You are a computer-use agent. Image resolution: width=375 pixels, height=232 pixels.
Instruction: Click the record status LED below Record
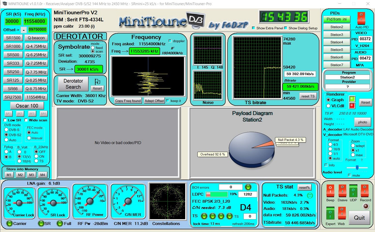(366, 206)
